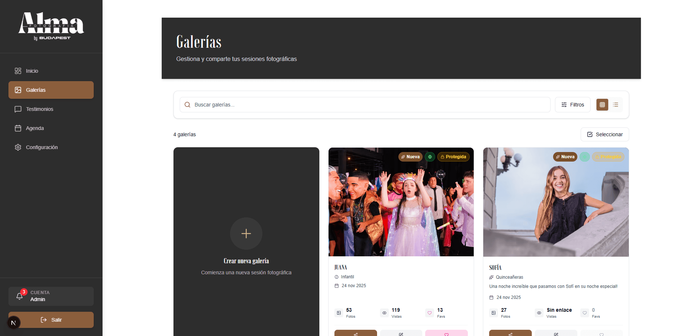Edit the Juana gallery

(401, 333)
